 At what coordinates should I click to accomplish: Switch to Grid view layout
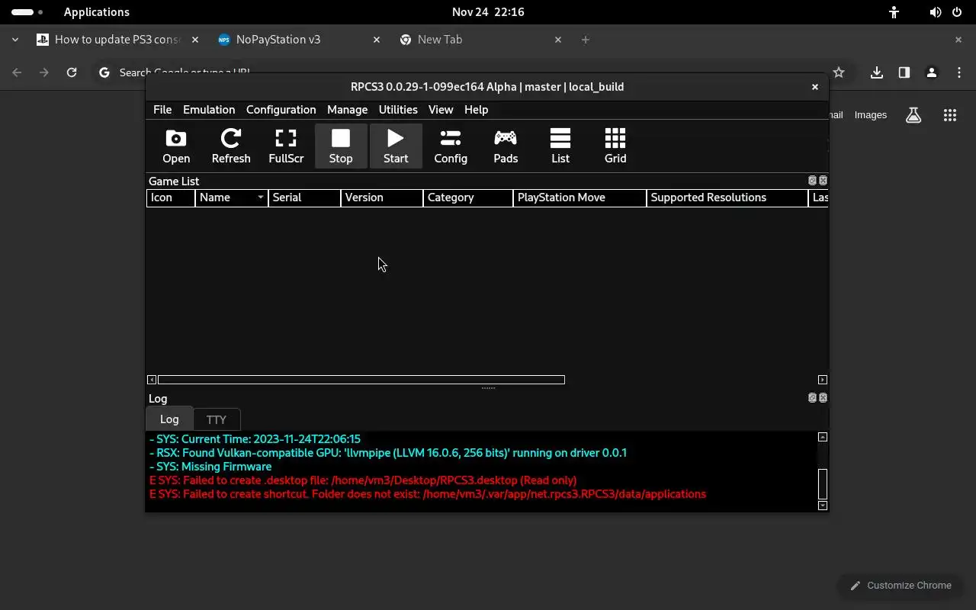click(x=615, y=146)
